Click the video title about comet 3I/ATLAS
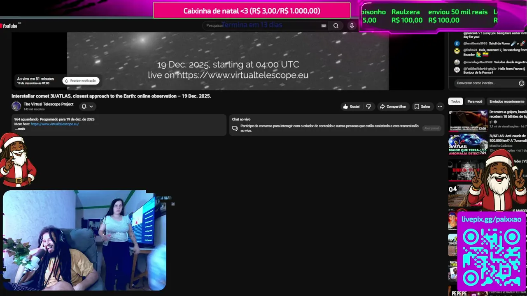527x296 pixels. (x=111, y=96)
